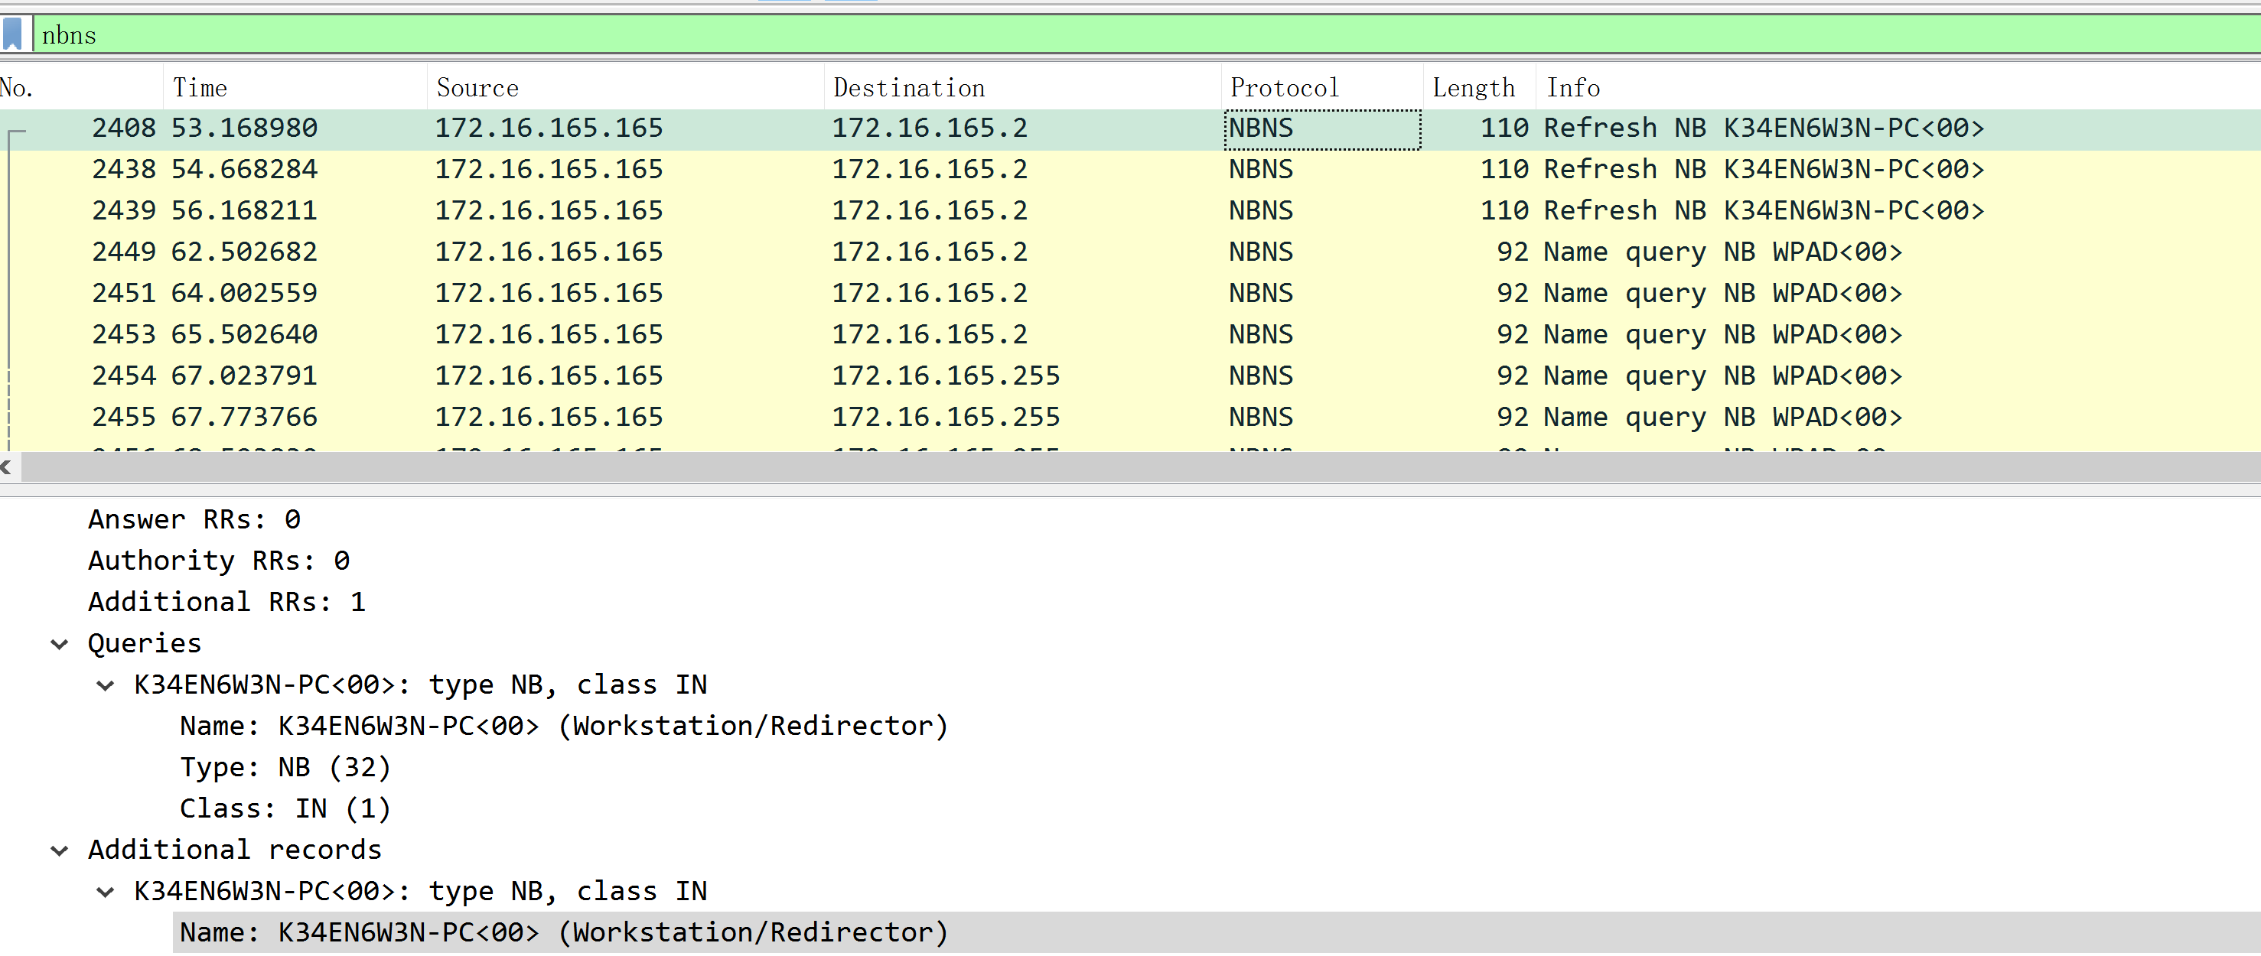The image size is (2261, 956).
Task: Sort packets by Protocol column header
Action: pyautogui.click(x=1322, y=88)
